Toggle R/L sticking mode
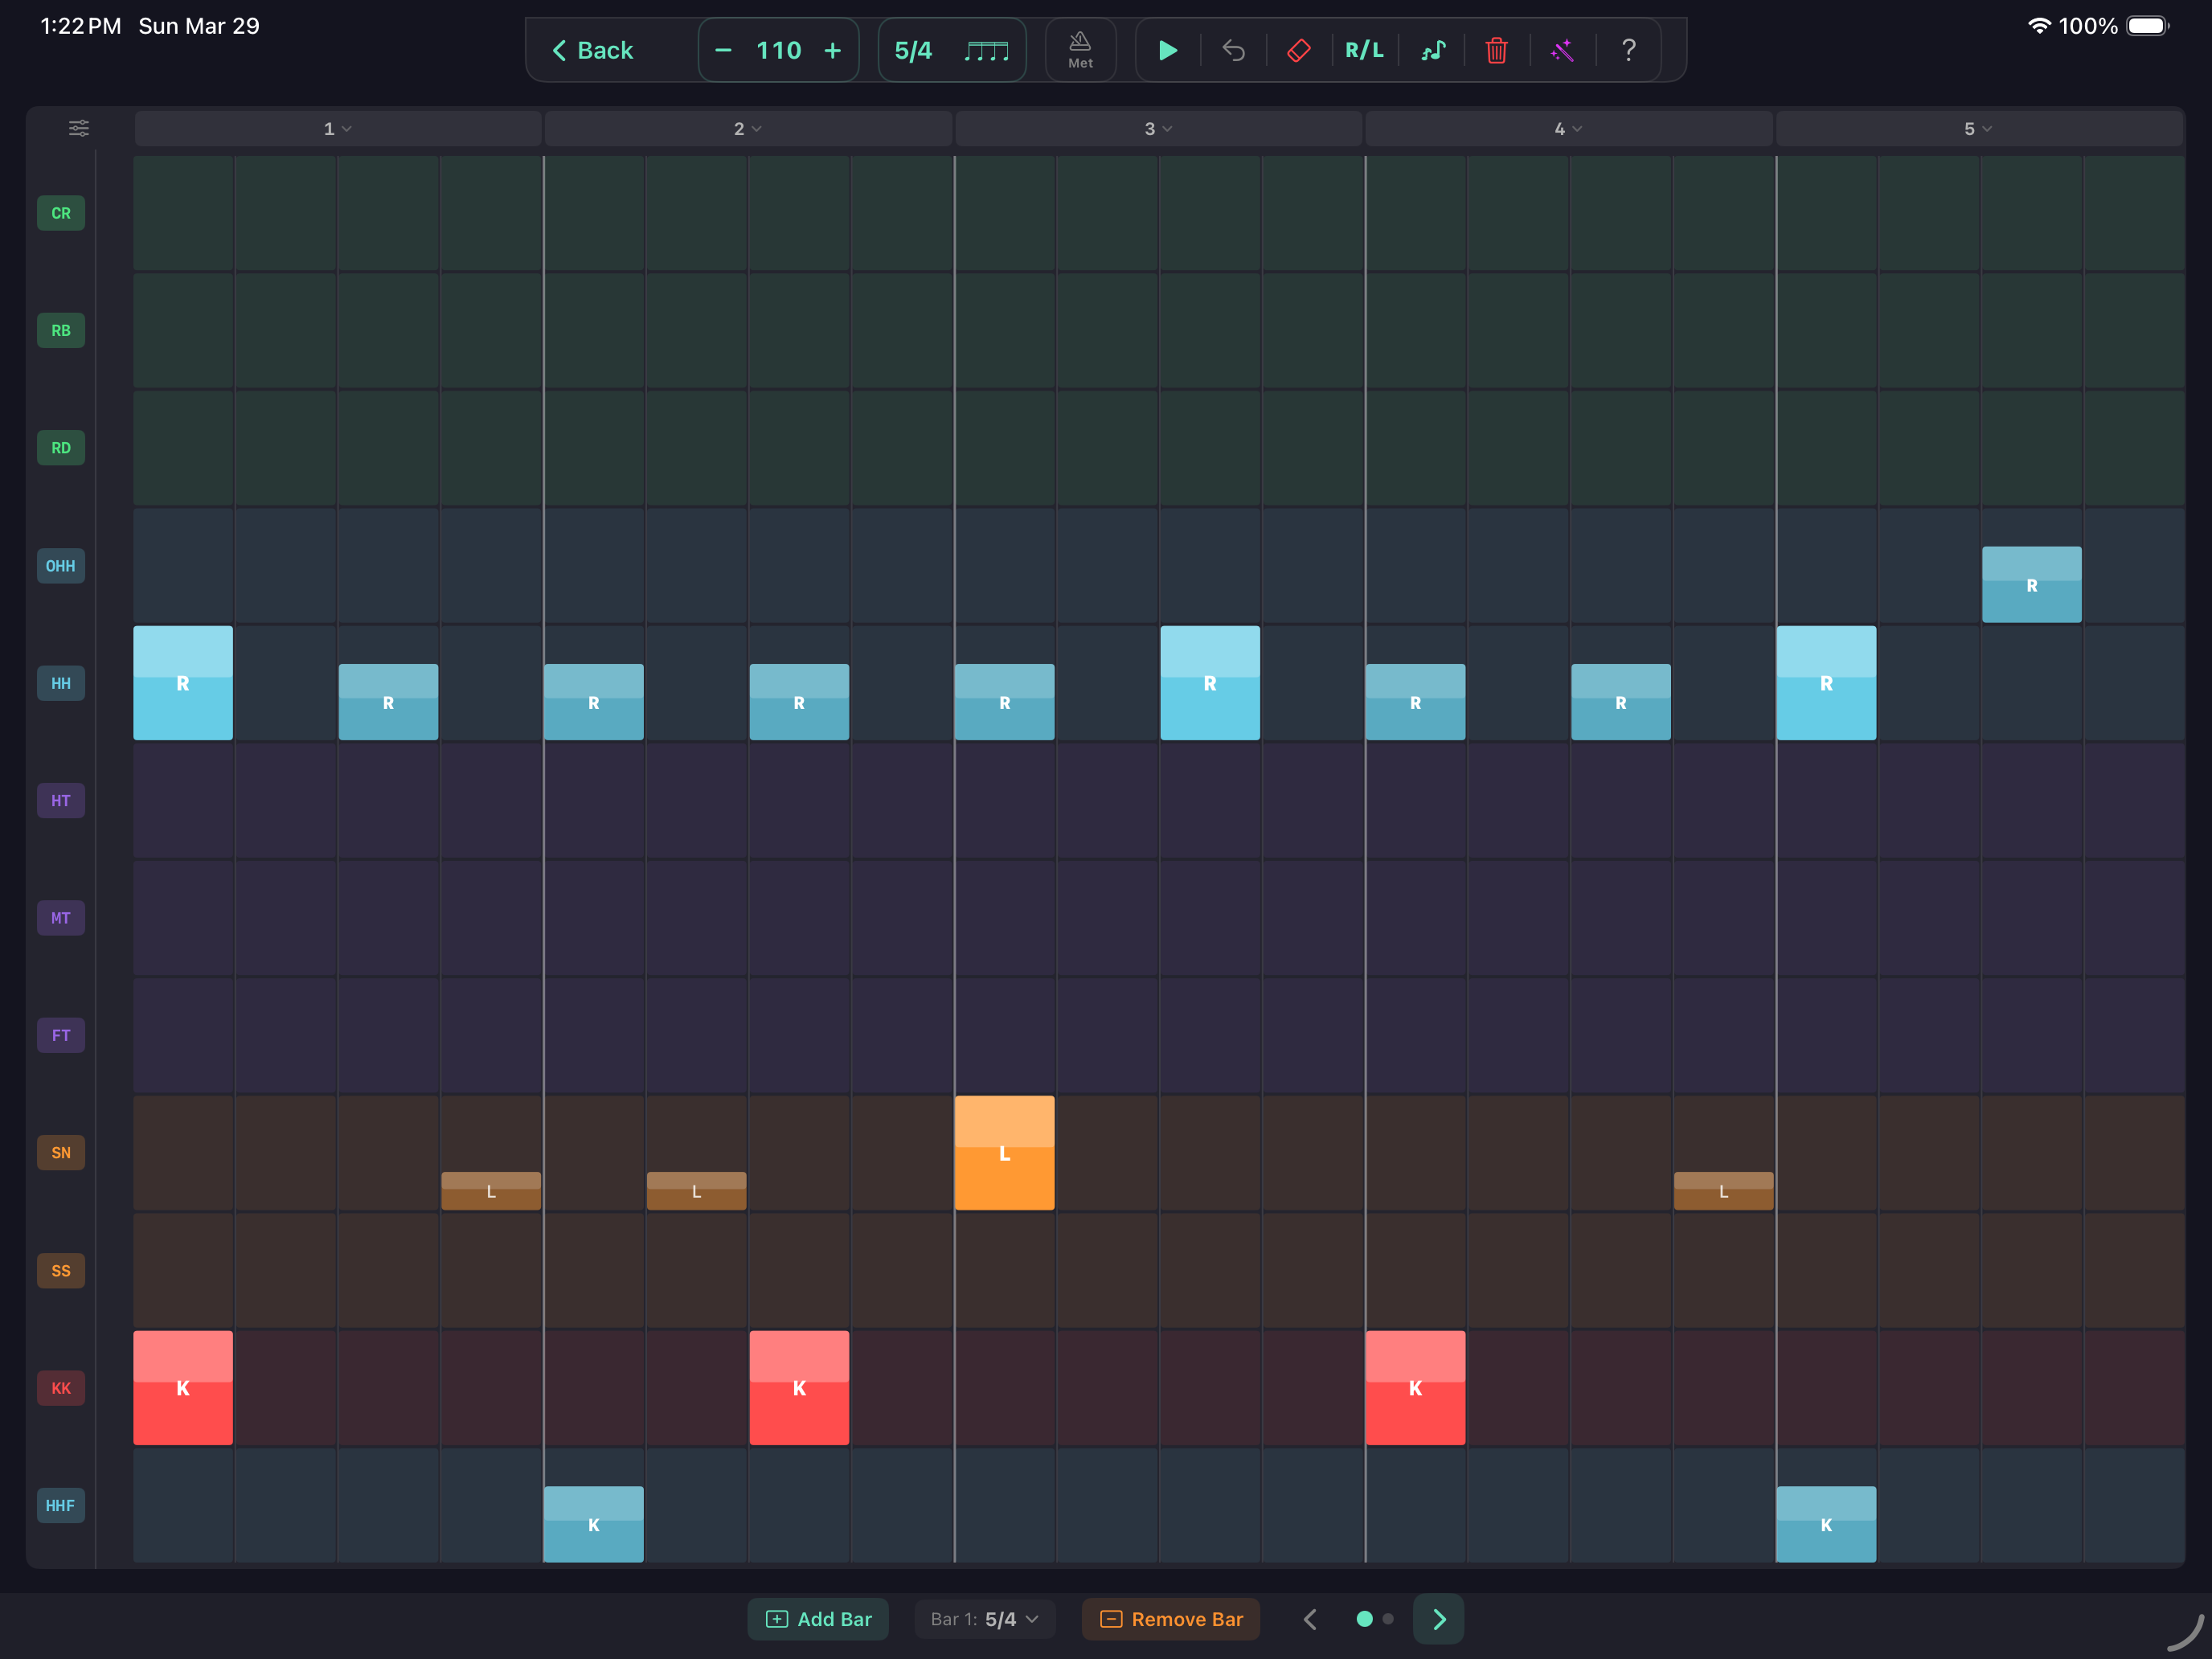2212x1659 pixels. pyautogui.click(x=1364, y=49)
